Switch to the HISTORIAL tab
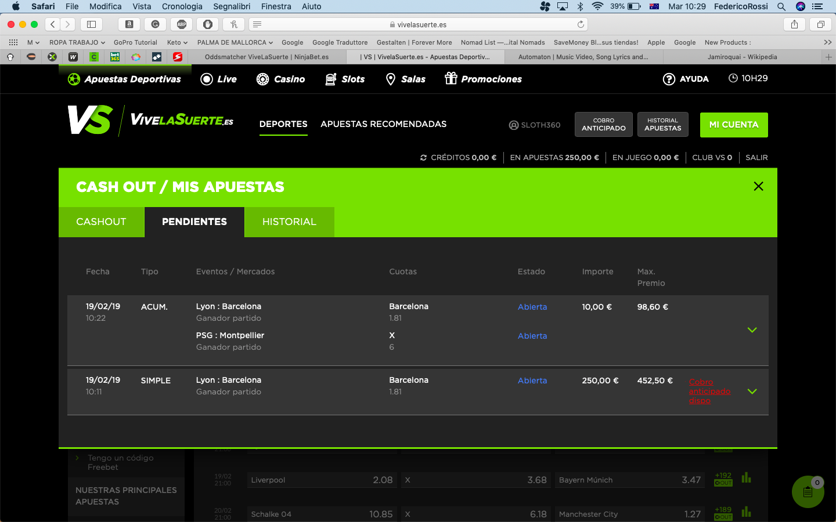The height and width of the screenshot is (522, 836). pos(289,222)
